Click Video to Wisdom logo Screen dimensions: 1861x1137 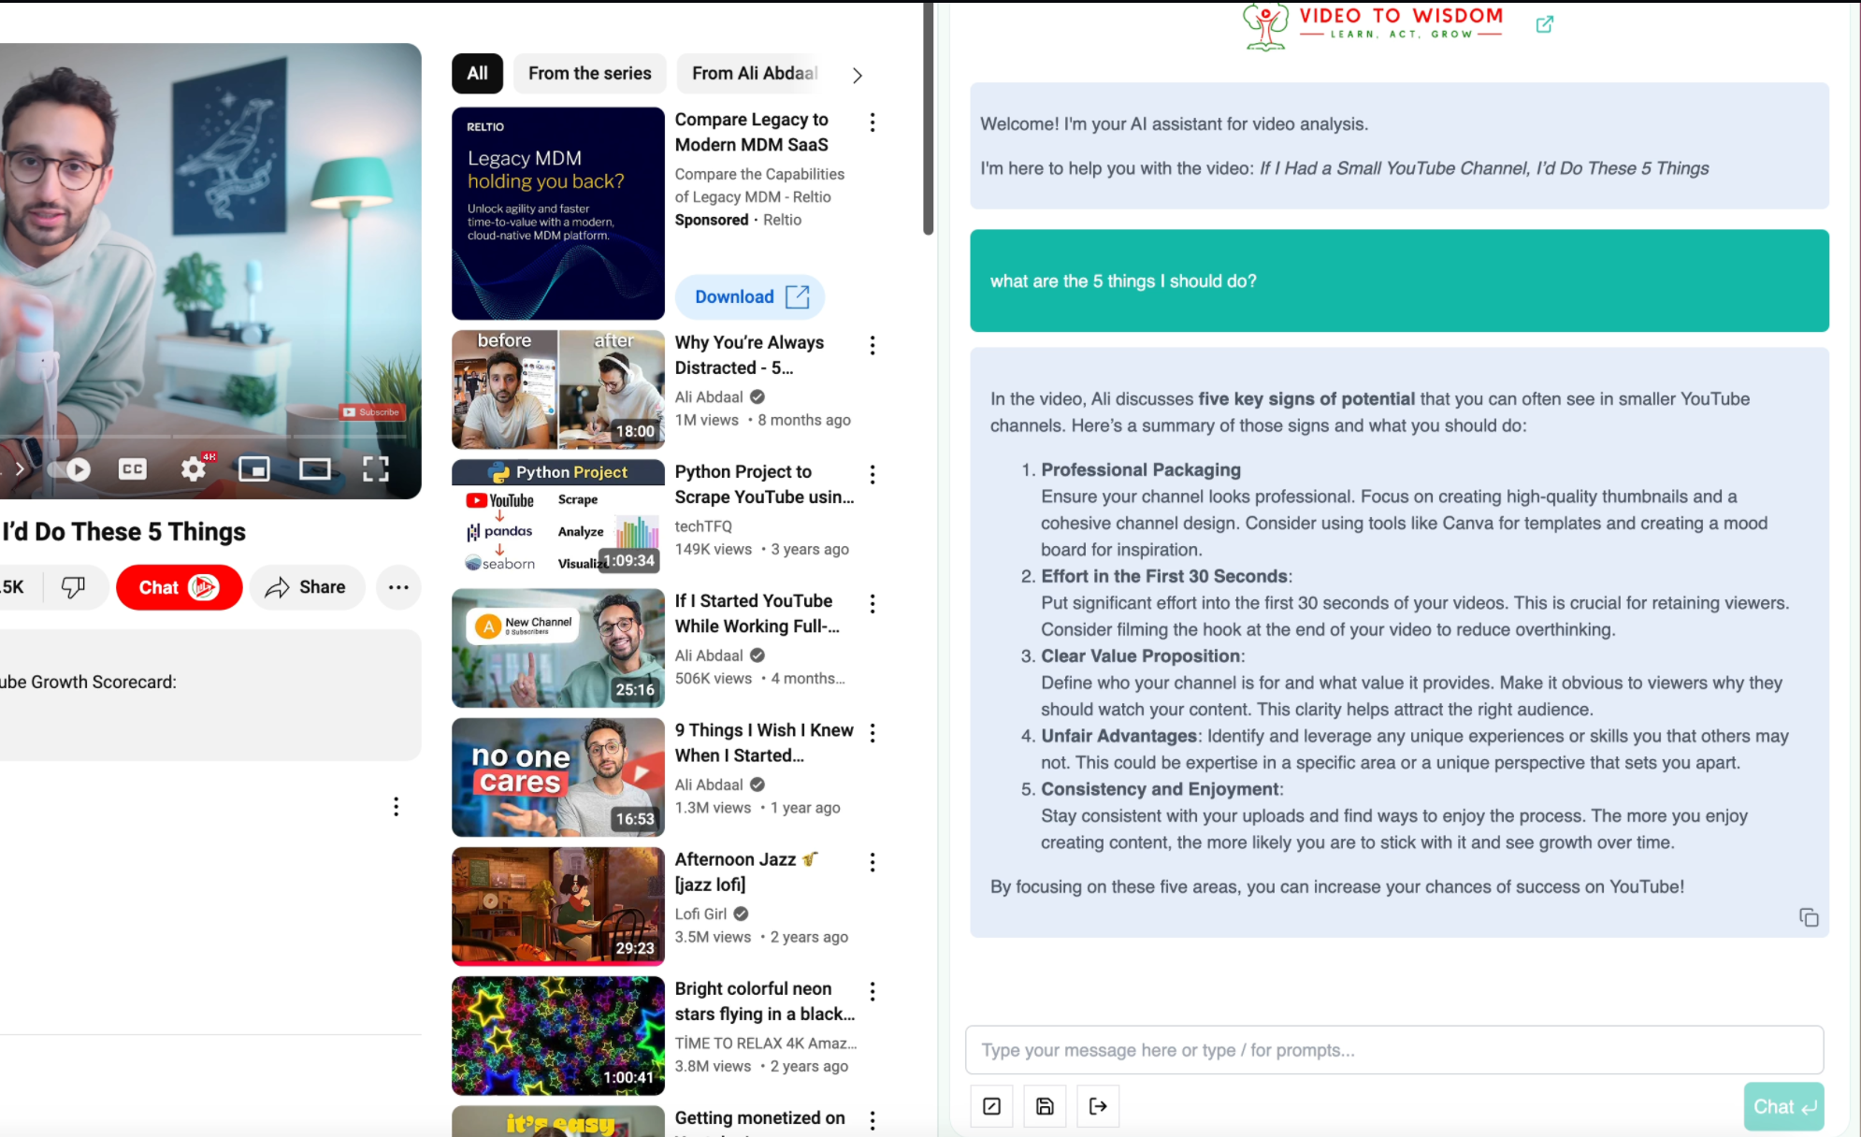pyautogui.click(x=1373, y=25)
